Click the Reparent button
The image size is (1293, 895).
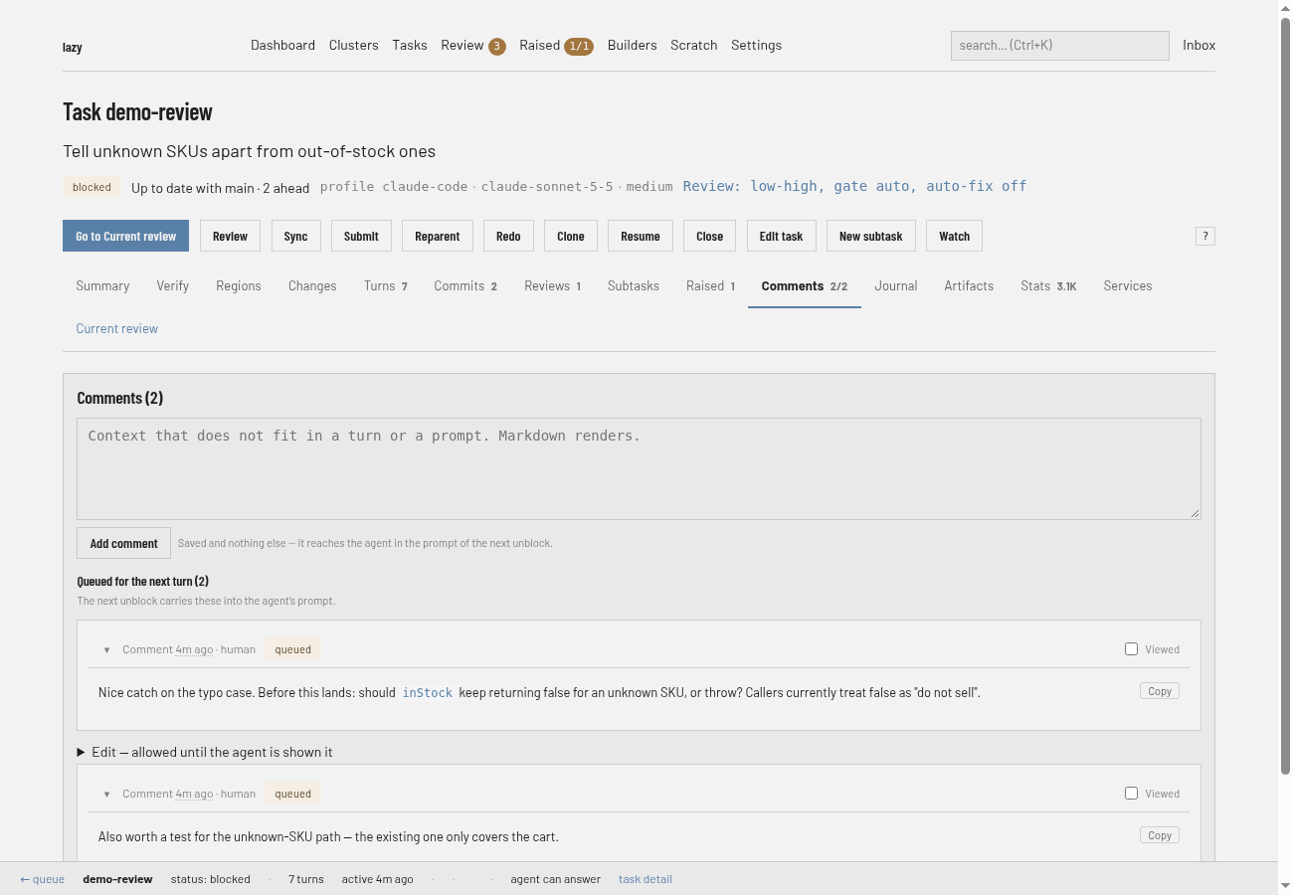pos(438,236)
